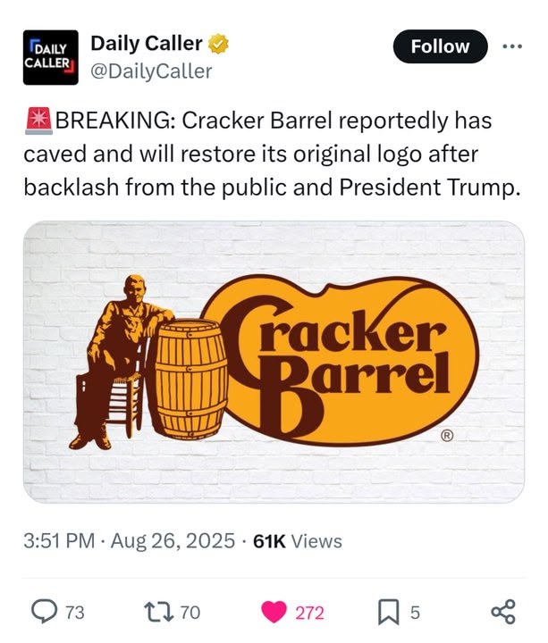View the 61K Views count

pyautogui.click(x=298, y=541)
